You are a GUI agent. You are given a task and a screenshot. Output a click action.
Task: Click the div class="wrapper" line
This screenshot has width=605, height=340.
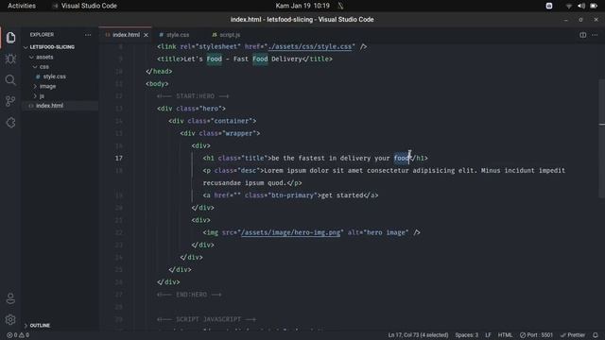tap(220, 133)
